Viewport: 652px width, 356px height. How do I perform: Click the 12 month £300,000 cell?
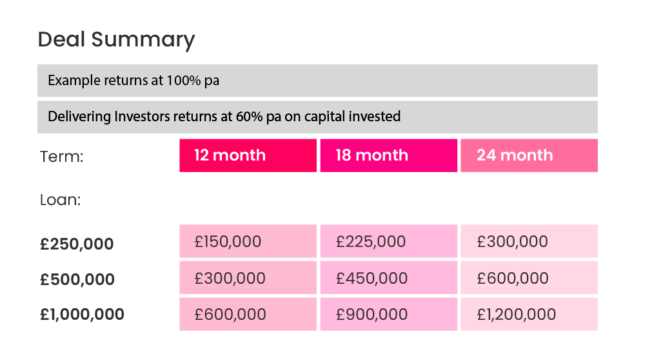(x=248, y=278)
